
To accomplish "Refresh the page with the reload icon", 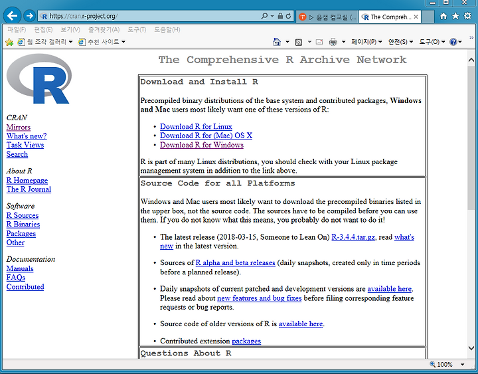I will pos(288,16).
